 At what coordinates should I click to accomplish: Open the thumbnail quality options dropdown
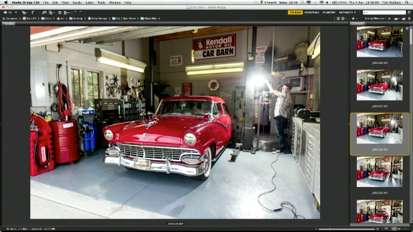343,19
